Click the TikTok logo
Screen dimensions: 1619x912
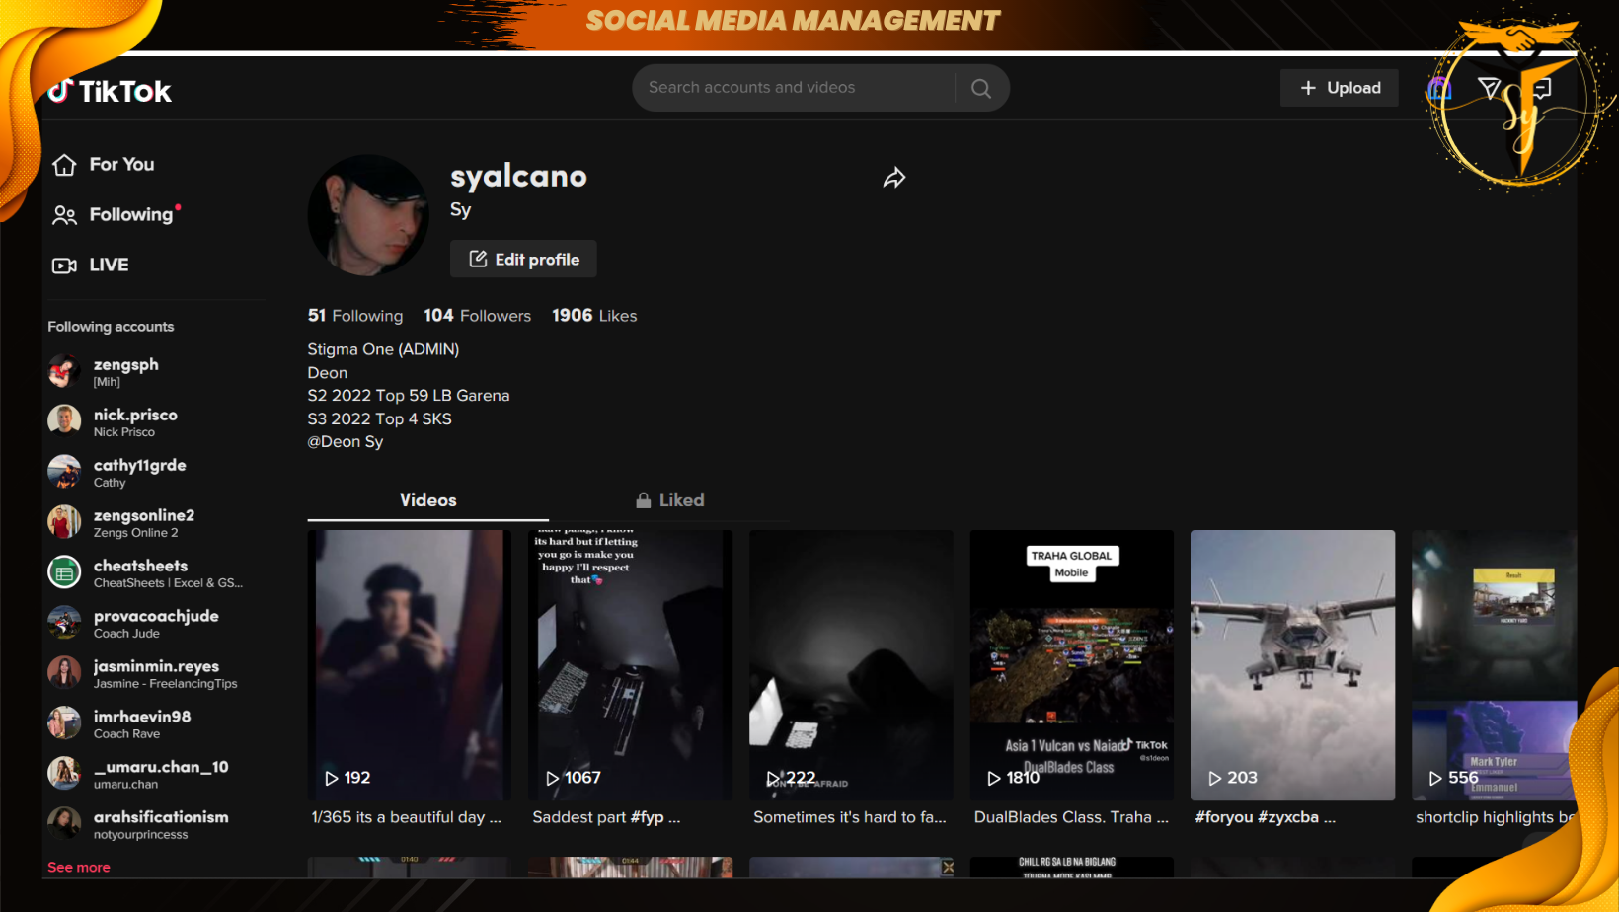[110, 91]
